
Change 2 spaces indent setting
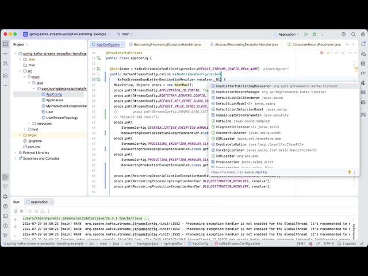[x=347, y=244]
